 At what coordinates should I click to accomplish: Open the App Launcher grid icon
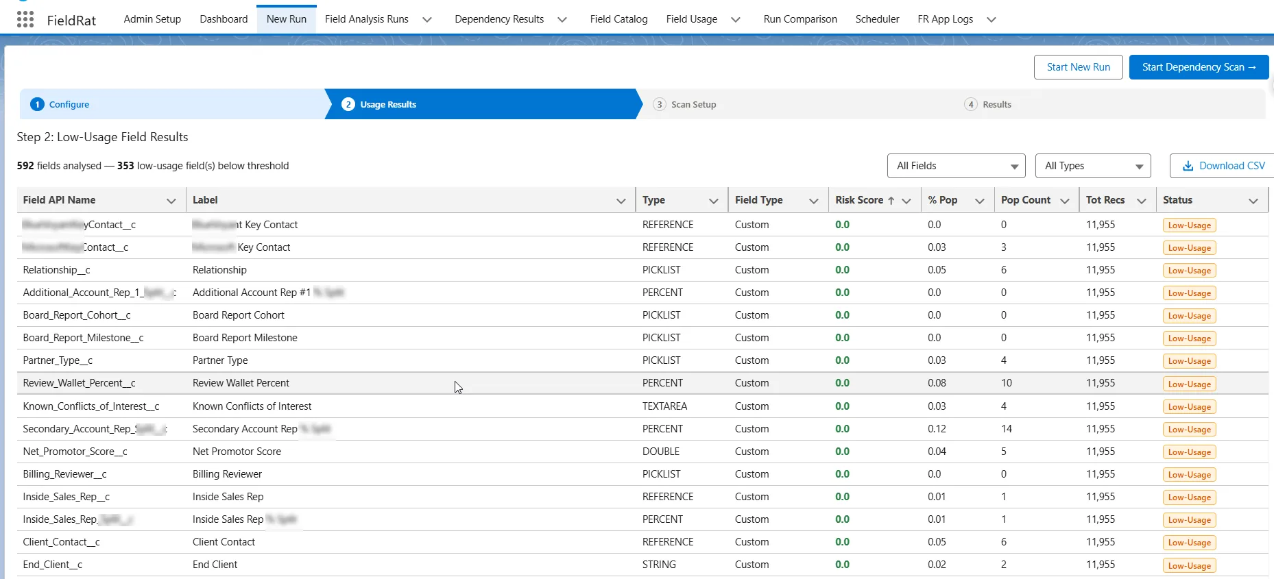[x=25, y=19]
